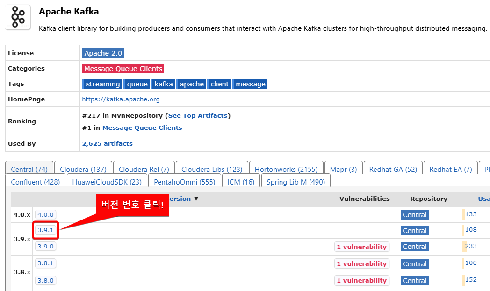
Task: Click the Central repository badge for 3.8.1
Action: [x=414, y=264]
